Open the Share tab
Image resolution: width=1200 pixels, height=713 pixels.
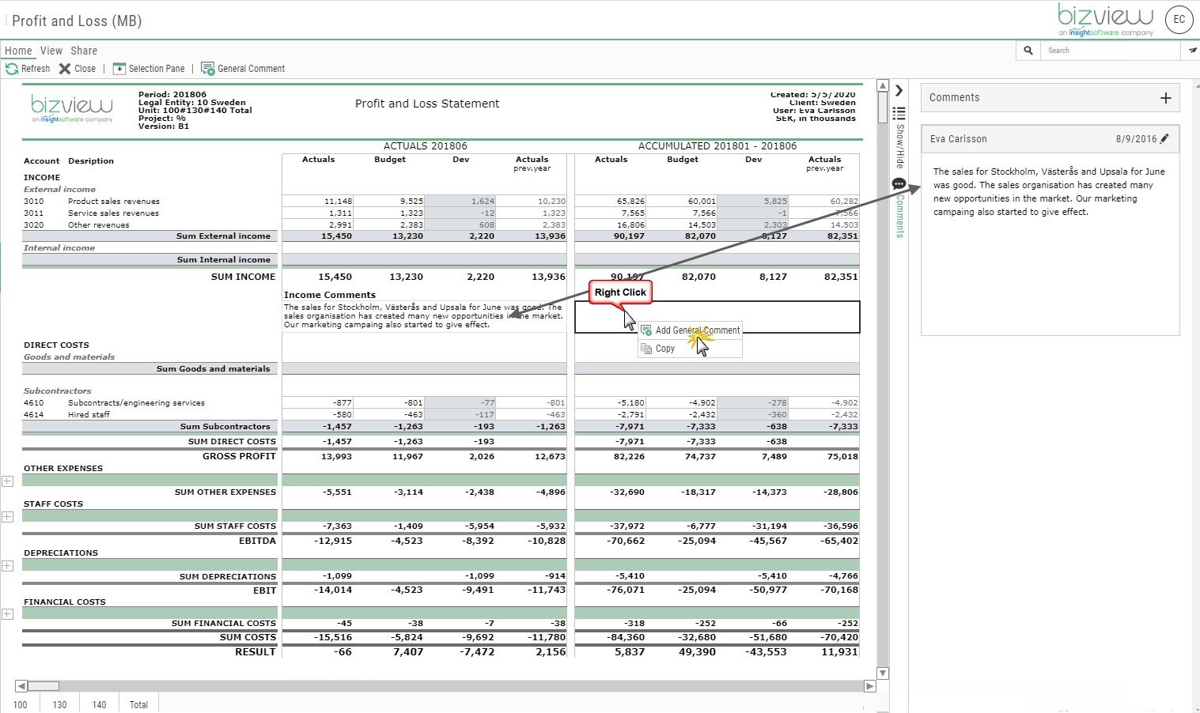84,51
